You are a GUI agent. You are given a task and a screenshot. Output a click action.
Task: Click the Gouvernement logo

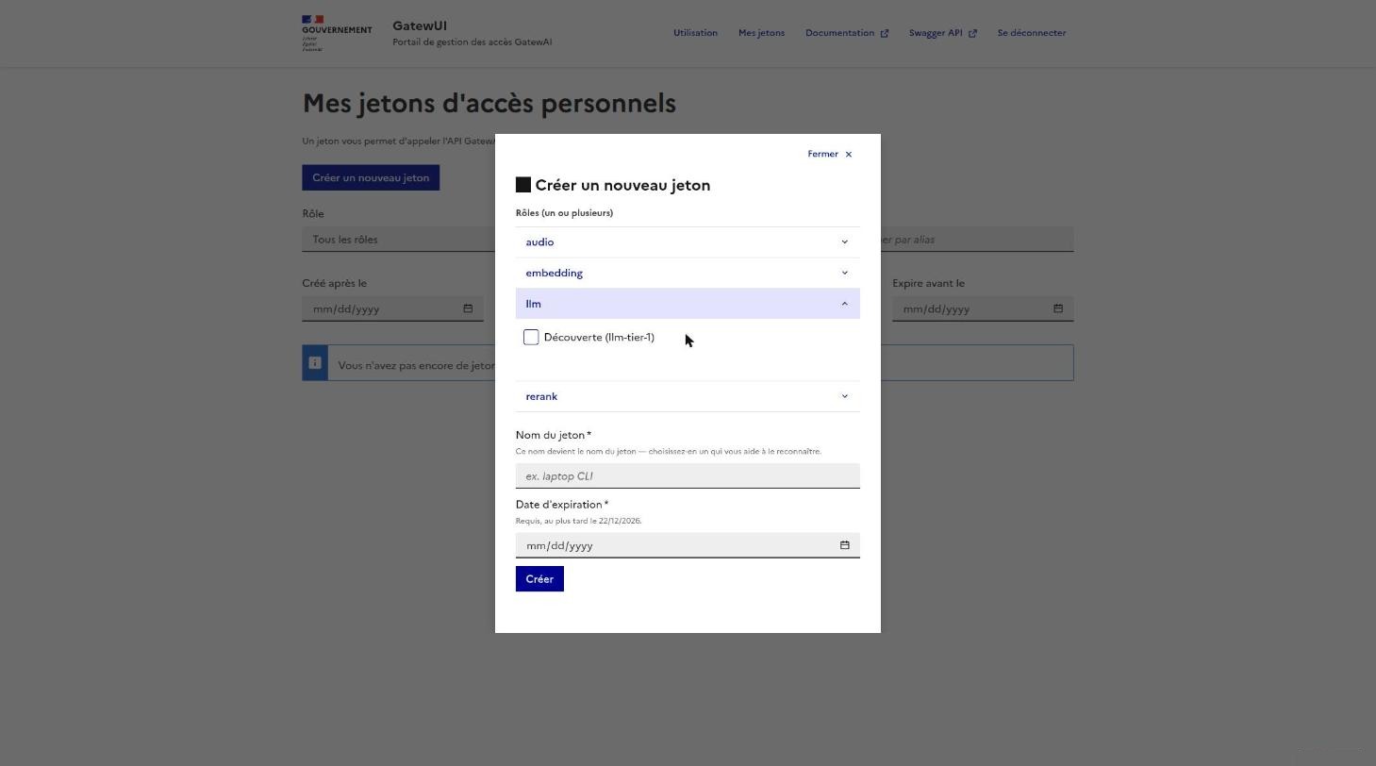pyautogui.click(x=337, y=33)
